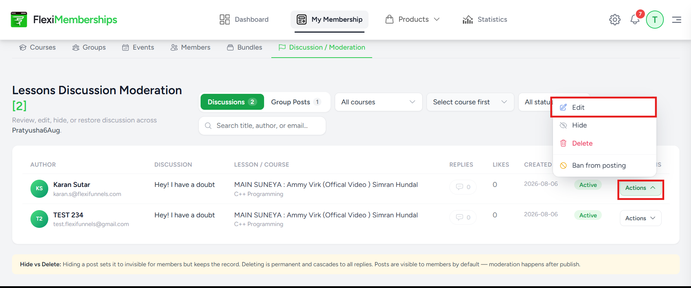691x288 pixels.
Task: Click the TEST 234 author name
Action: (x=68, y=215)
